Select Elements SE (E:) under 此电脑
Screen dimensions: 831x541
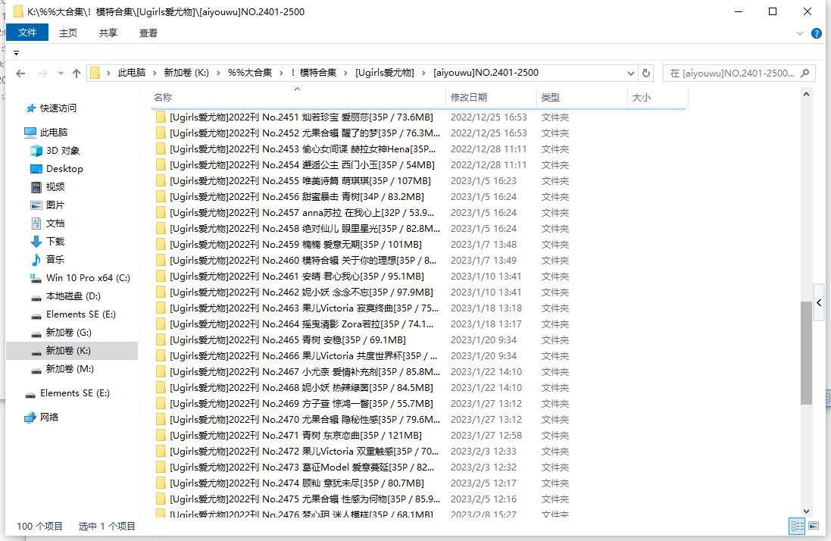click(80, 314)
